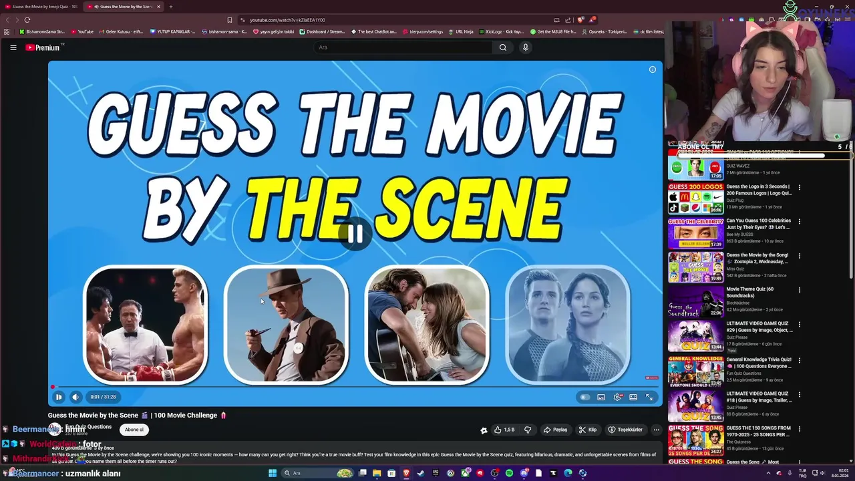The image size is (855, 481).
Task: Create a clip with the Klip button
Action: (x=588, y=430)
